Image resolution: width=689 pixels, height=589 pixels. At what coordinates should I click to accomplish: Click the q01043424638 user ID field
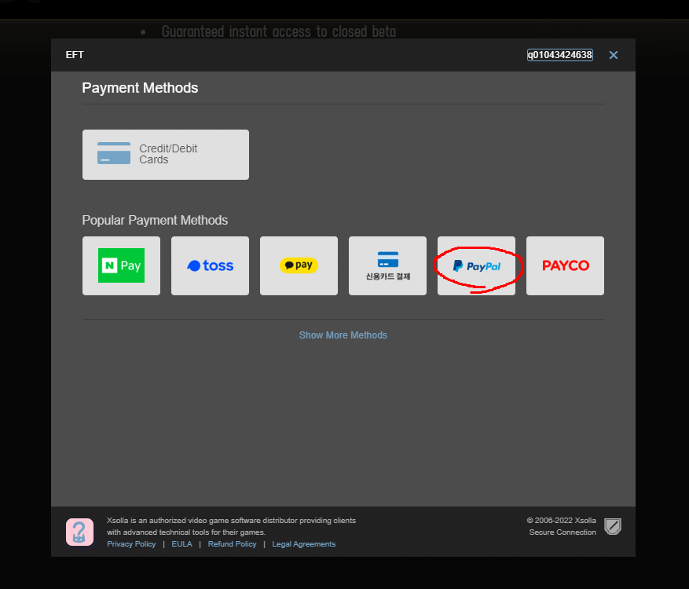tap(560, 55)
